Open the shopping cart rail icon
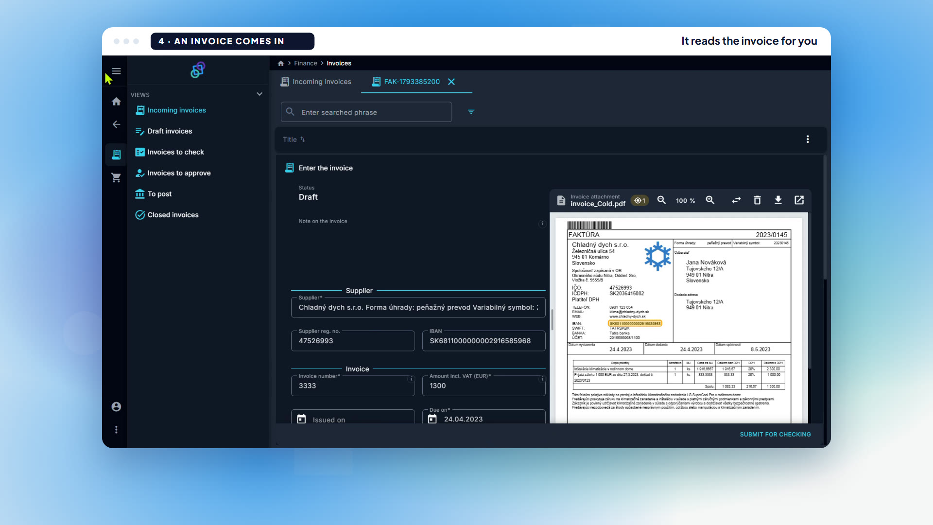This screenshot has width=933, height=525. 116,178
